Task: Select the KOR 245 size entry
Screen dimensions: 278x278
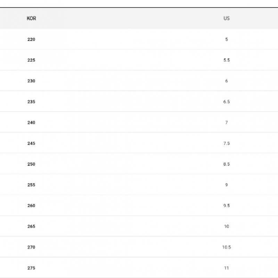Action: click(31, 143)
